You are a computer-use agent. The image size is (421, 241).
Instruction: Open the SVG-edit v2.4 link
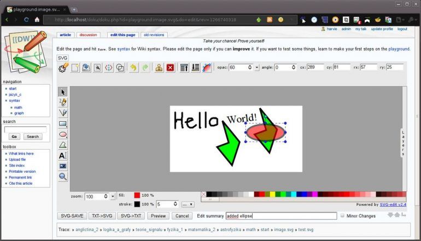[393, 204]
